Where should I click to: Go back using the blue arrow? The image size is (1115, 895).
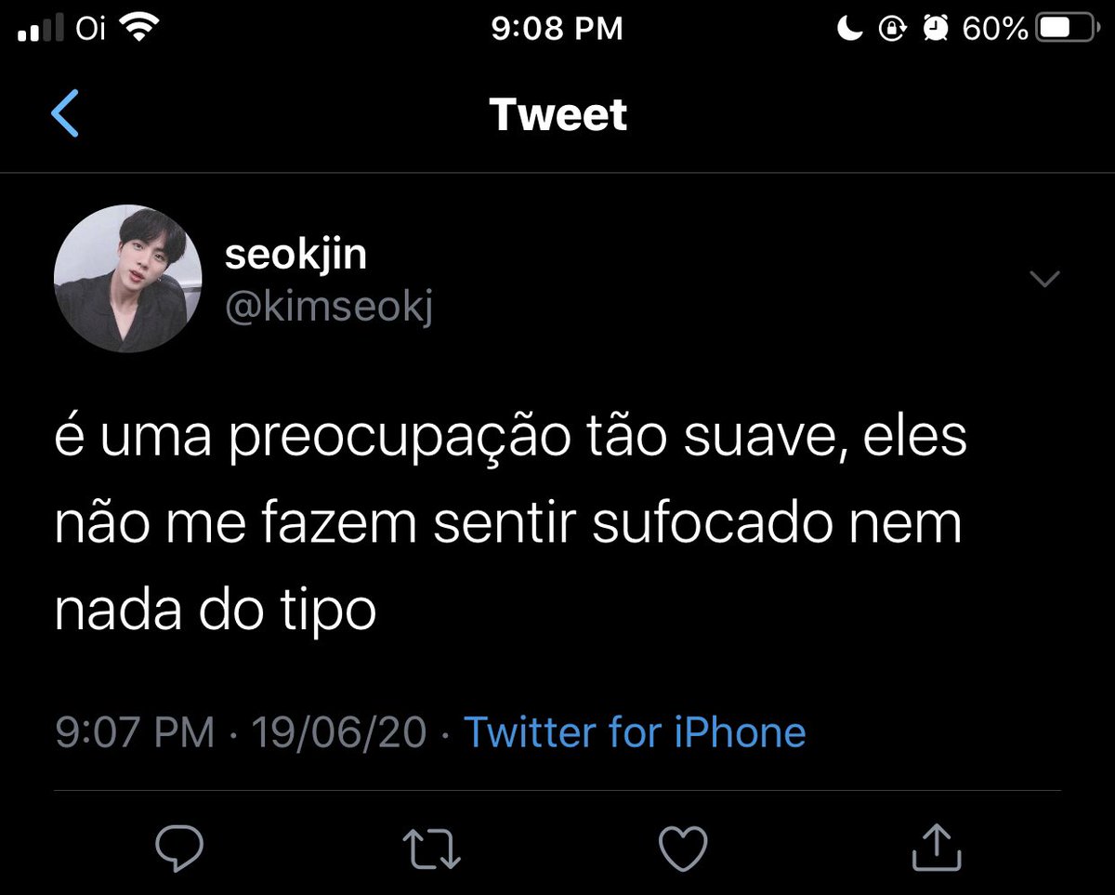tap(65, 114)
